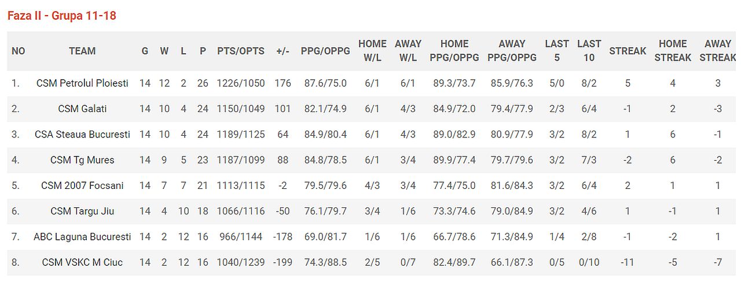Select the W wins column header
Screen dimensions: 741x286
click(x=164, y=51)
